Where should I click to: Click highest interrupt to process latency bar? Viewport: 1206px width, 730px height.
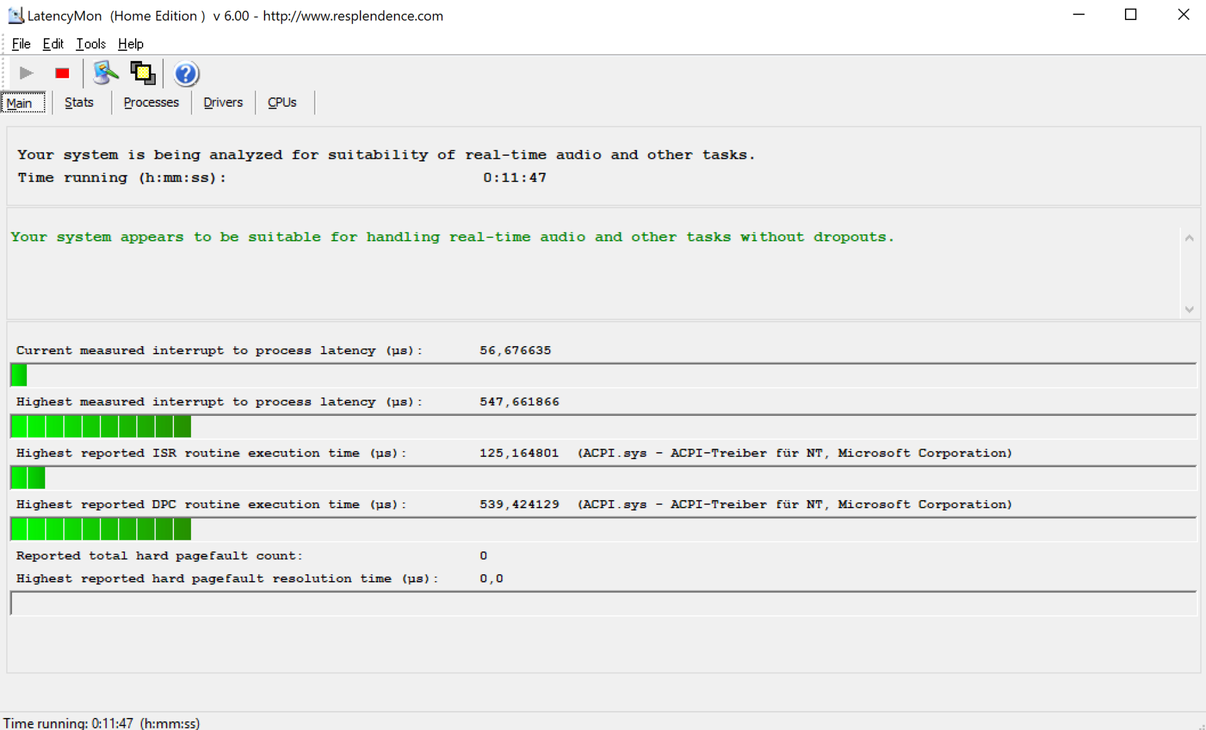tap(603, 427)
